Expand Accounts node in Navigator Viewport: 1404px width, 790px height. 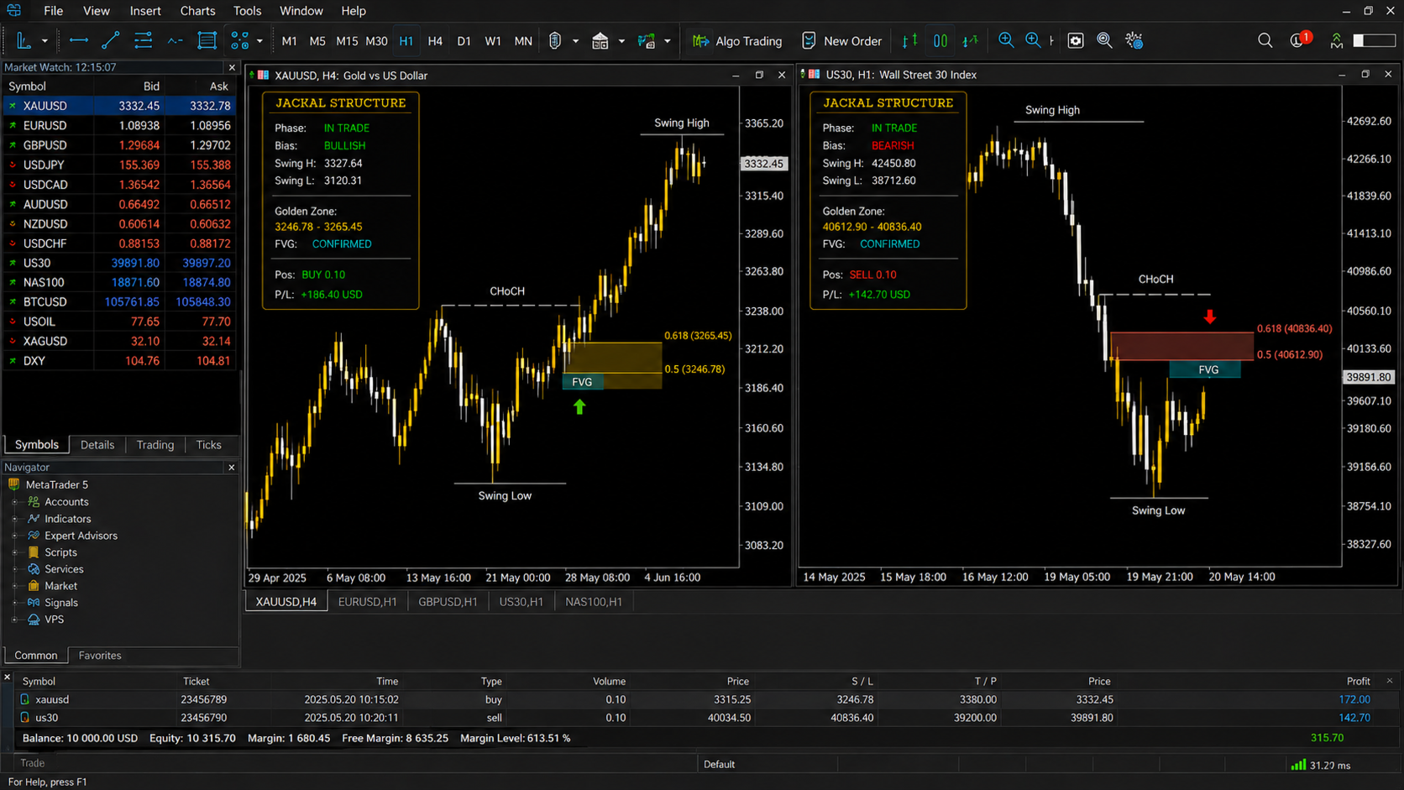coord(14,502)
